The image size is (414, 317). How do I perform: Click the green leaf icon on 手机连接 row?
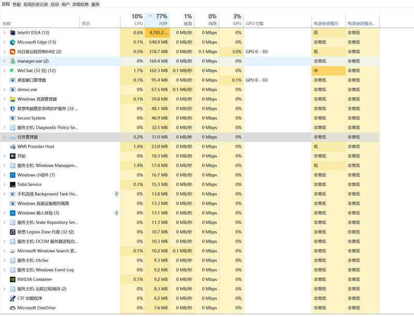coord(117,194)
